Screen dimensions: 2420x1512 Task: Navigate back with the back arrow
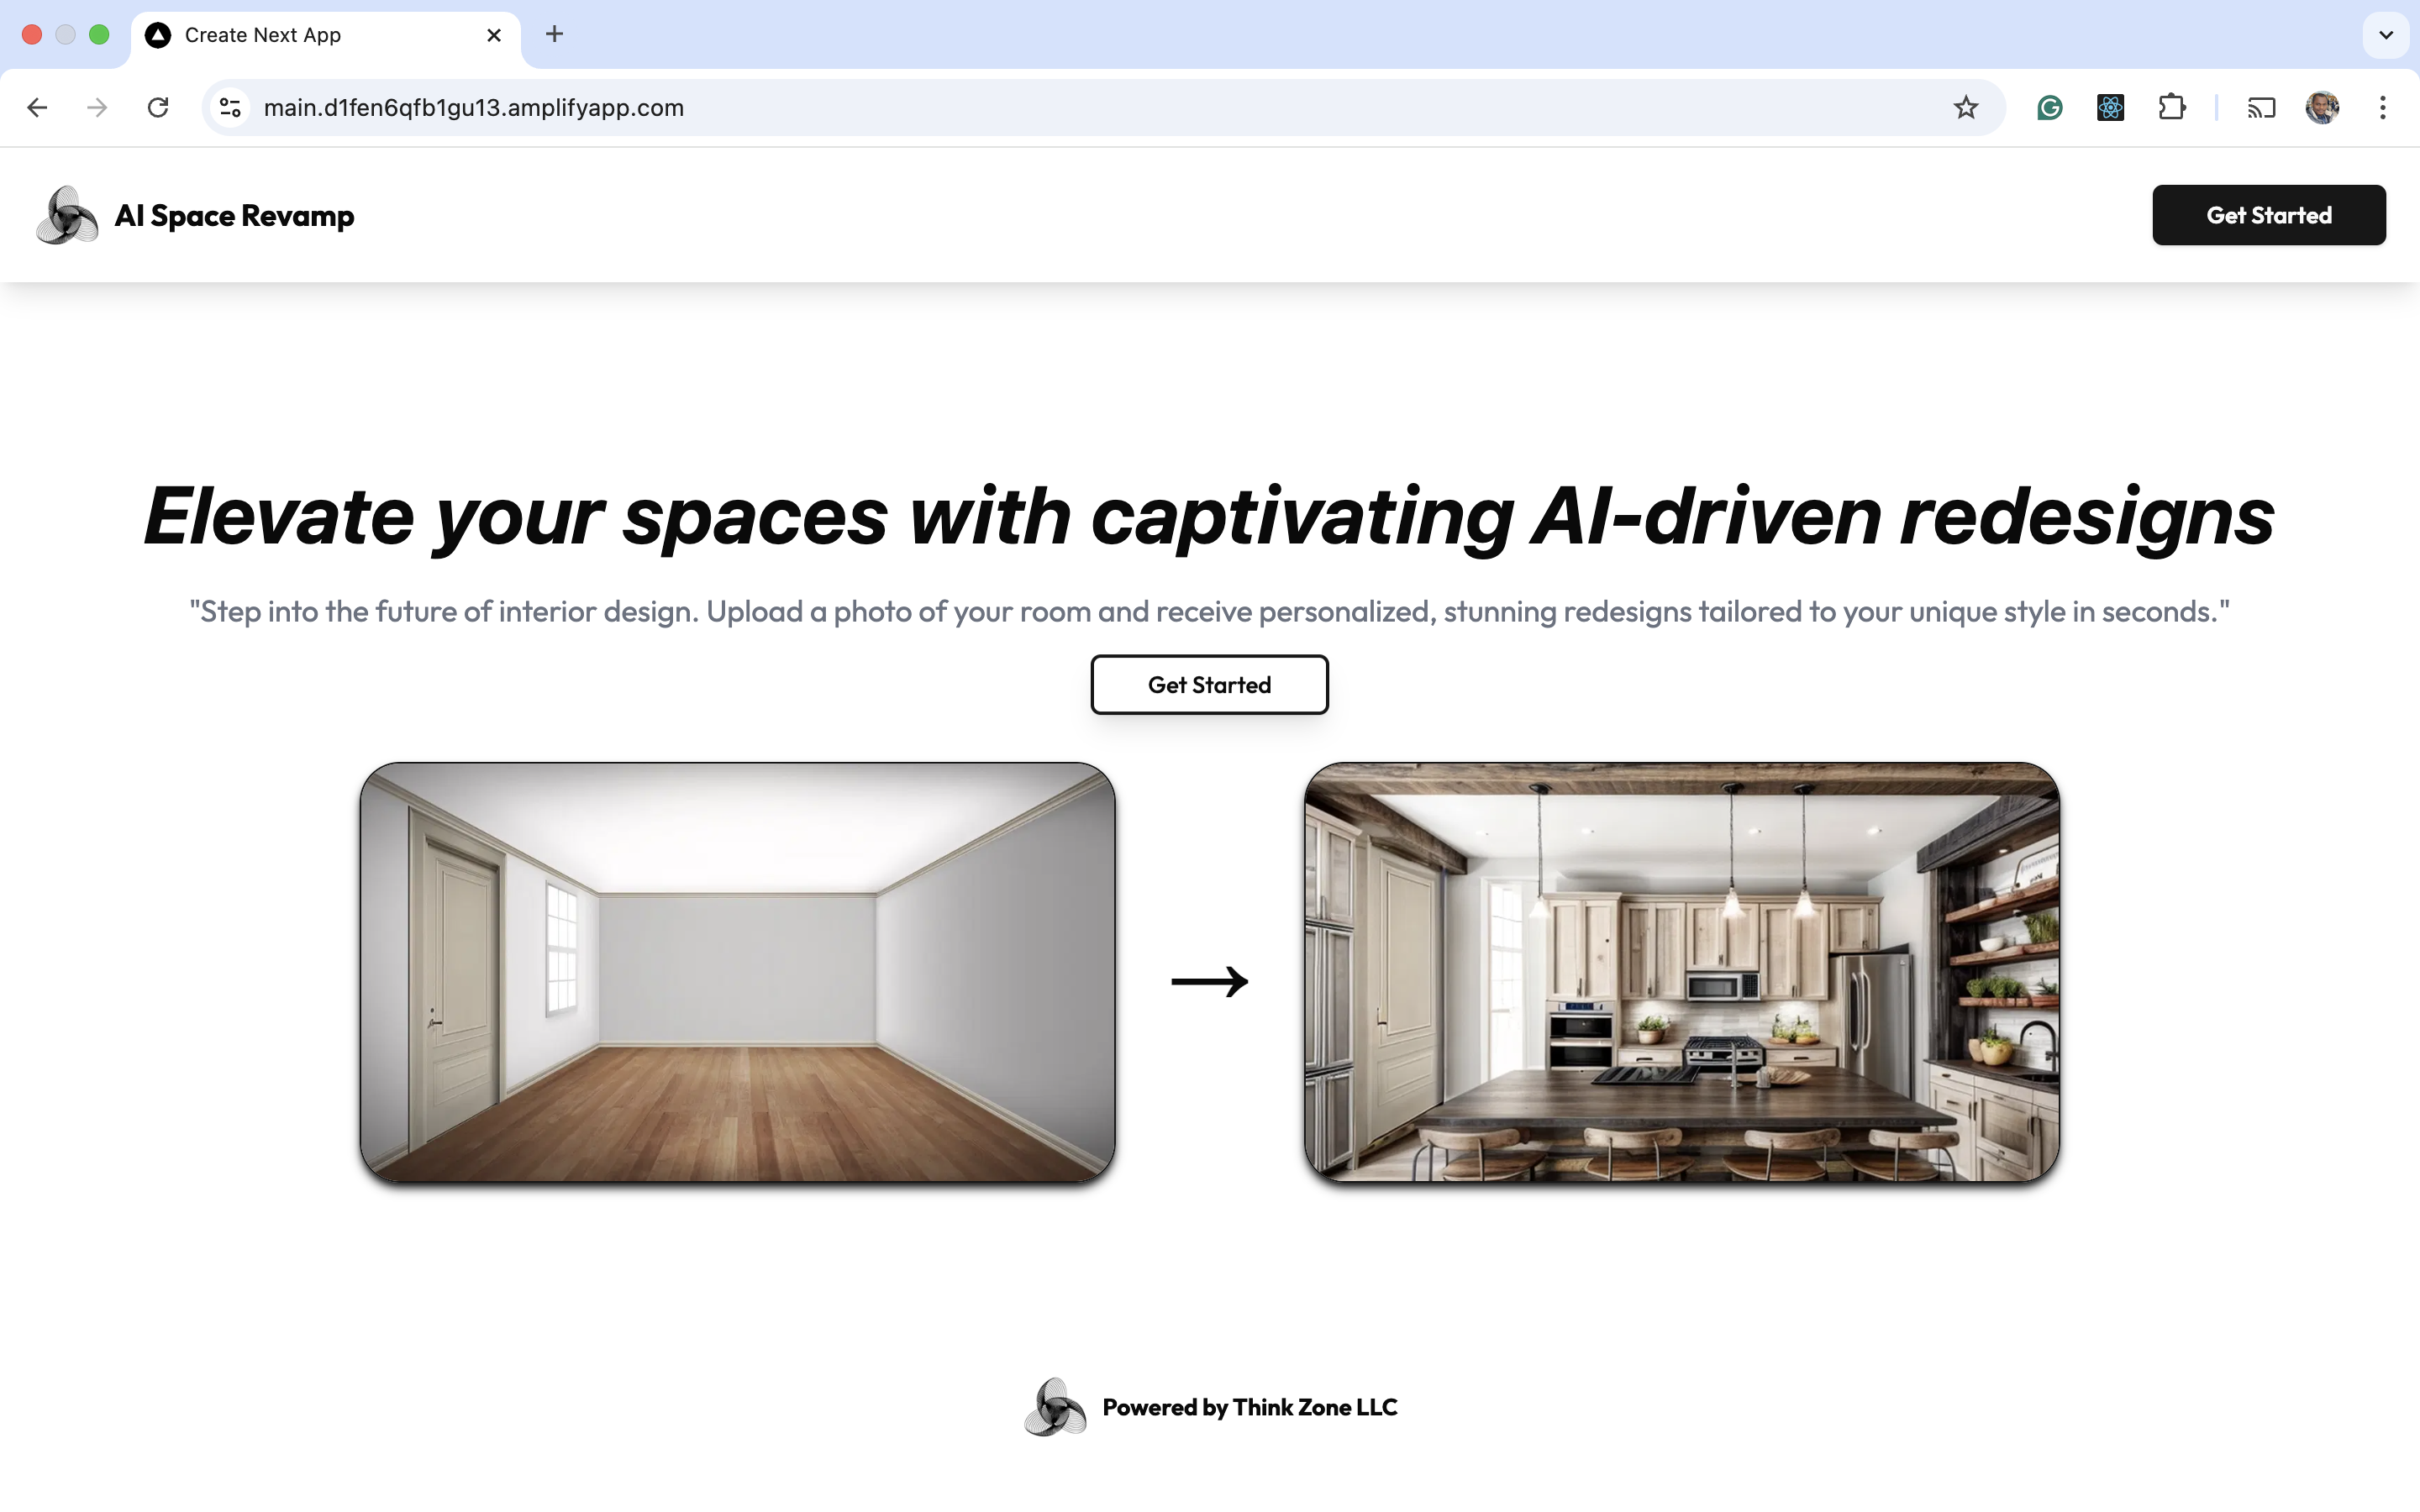coord(36,107)
